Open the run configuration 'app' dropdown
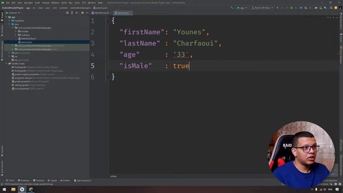The image size is (343, 193). (242, 8)
